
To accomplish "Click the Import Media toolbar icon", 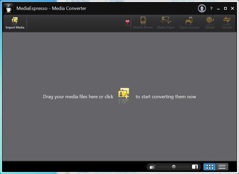I will coord(15,23).
